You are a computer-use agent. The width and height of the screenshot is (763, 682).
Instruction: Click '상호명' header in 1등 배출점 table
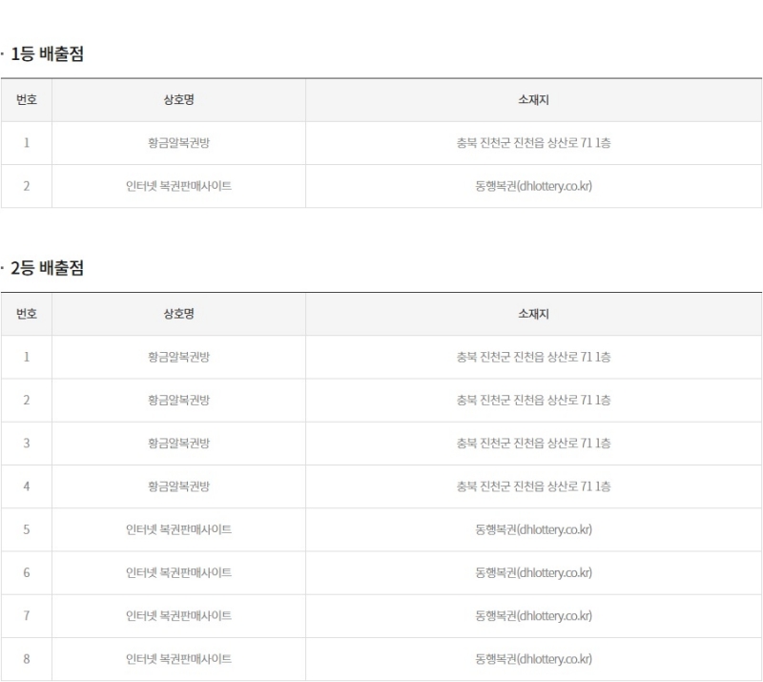click(178, 100)
